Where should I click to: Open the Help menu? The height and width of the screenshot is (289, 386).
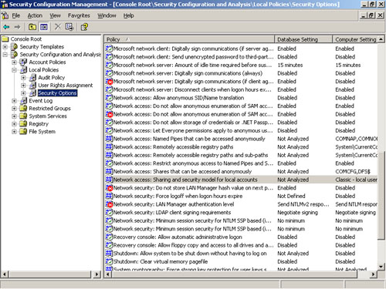(x=128, y=15)
